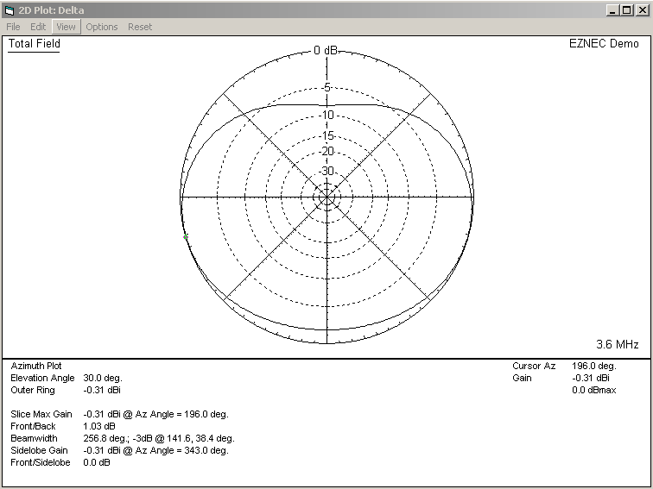Close the 2D Plot: Delta window
653x489 pixels.
[640, 9]
